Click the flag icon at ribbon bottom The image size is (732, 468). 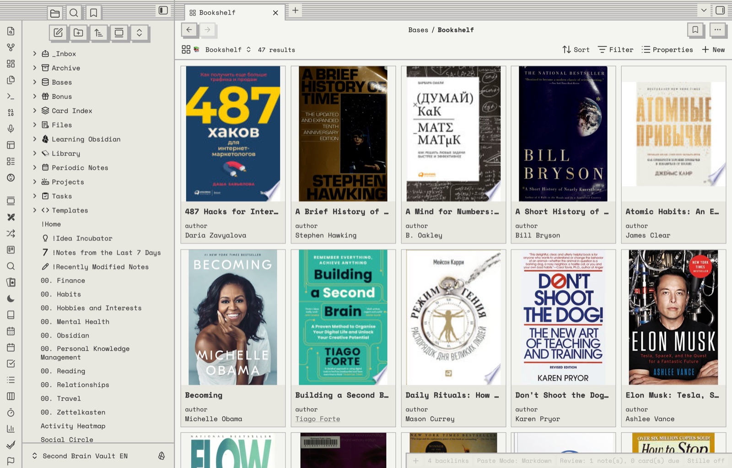click(11, 461)
